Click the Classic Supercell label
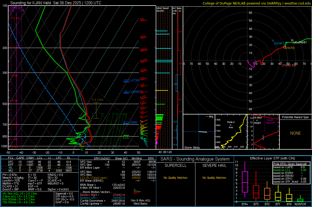This screenshot has height=207, width=312. tap(270, 121)
